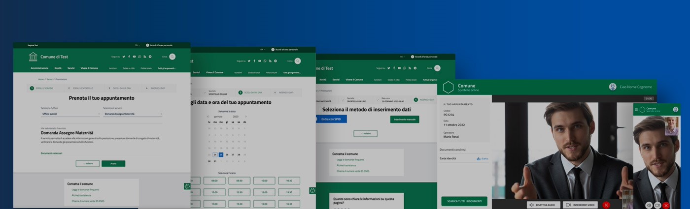690x209 pixels.
Task: Open ITA language dropdown in calendar window
Action: 263,50
